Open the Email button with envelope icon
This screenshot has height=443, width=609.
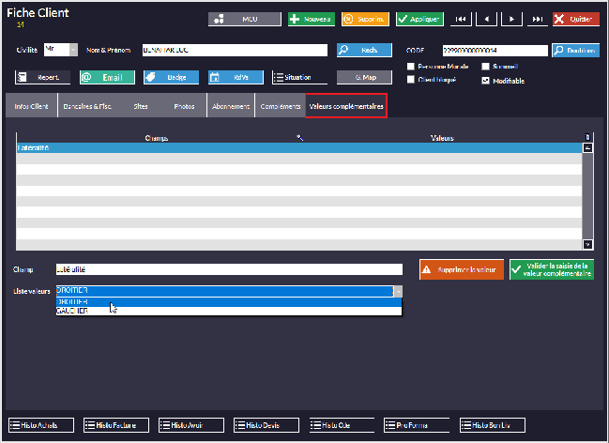(106, 78)
